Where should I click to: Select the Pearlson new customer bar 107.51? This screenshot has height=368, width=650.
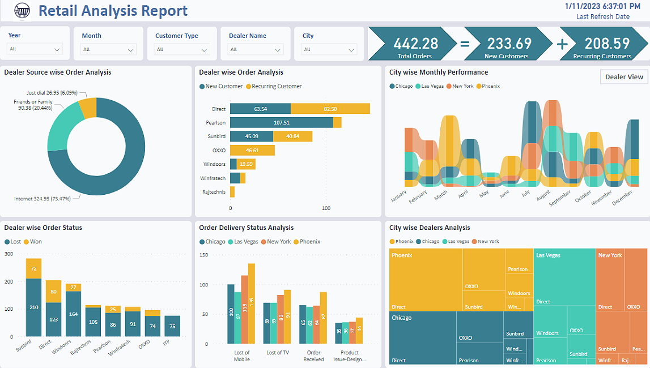coord(281,122)
